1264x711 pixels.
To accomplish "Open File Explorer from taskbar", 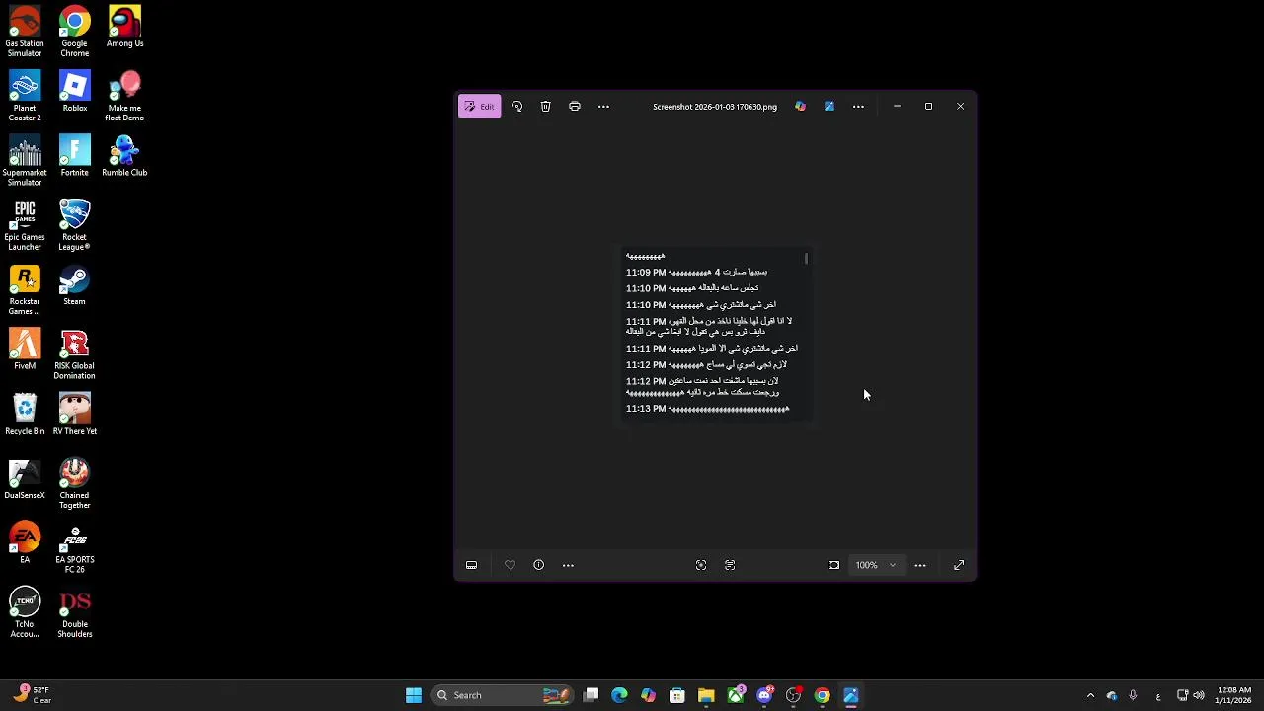I will [x=706, y=695].
